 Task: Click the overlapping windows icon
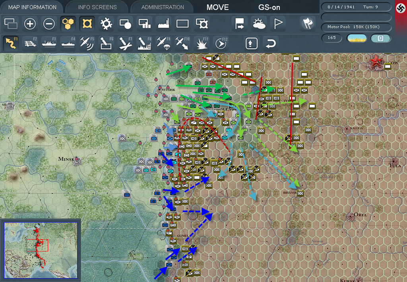coord(11,24)
